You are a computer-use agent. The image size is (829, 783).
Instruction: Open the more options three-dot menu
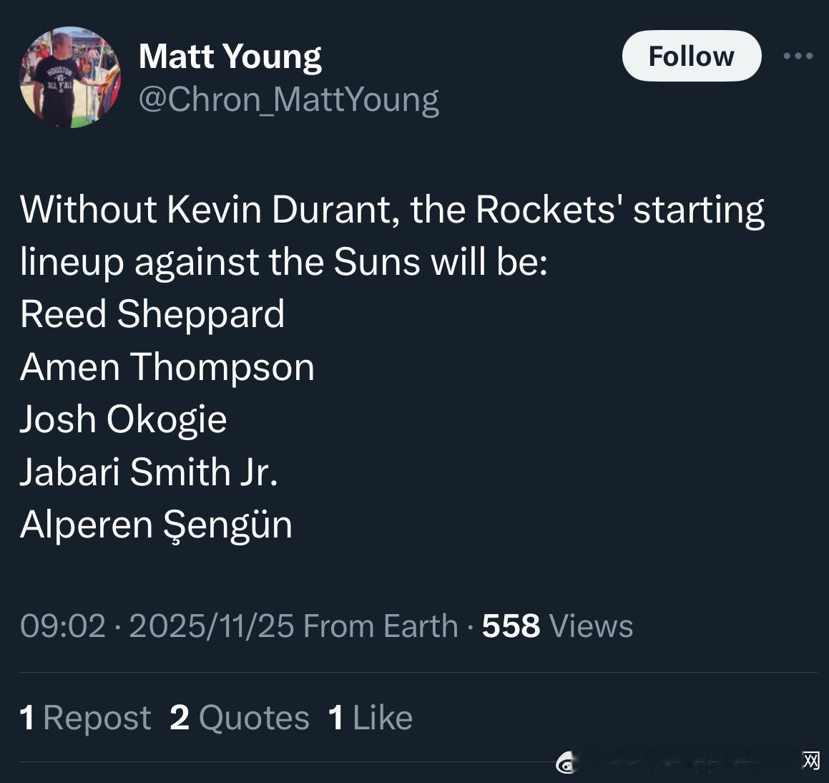(798, 56)
